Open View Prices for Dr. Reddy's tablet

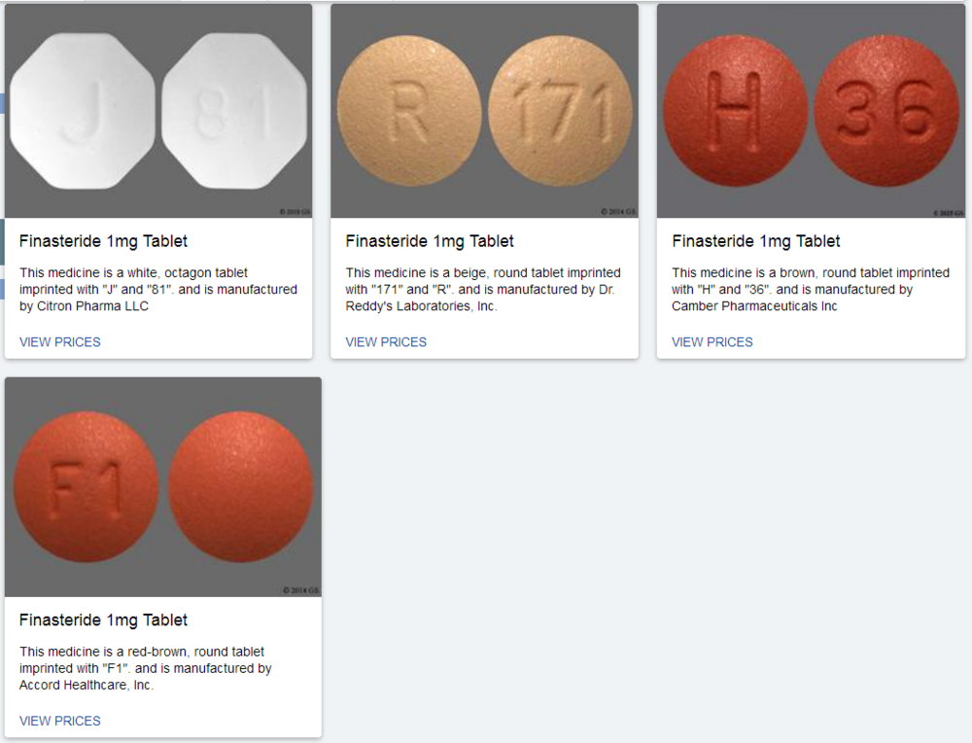click(x=386, y=342)
